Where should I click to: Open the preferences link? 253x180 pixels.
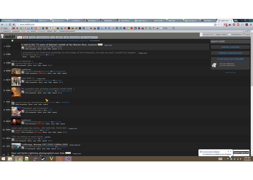click(x=236, y=35)
